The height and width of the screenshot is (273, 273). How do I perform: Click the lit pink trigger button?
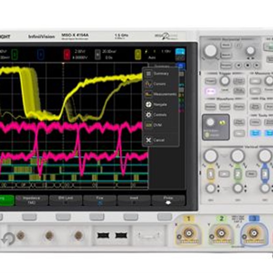click(211, 91)
